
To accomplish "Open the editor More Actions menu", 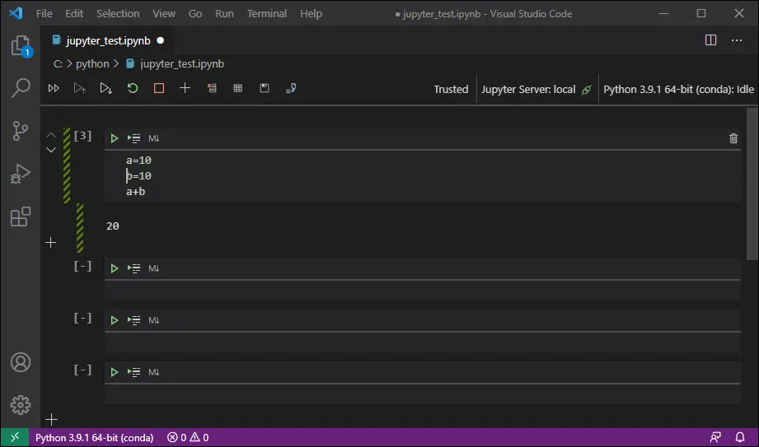I will tap(737, 40).
